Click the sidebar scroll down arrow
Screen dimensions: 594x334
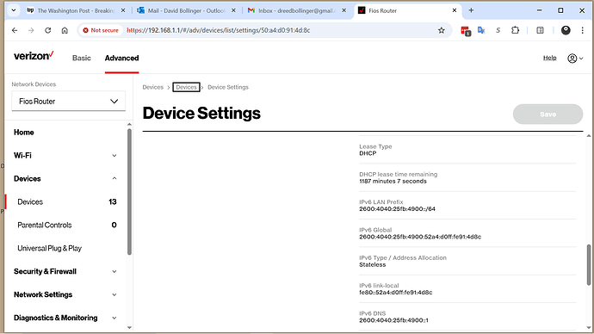click(129, 327)
